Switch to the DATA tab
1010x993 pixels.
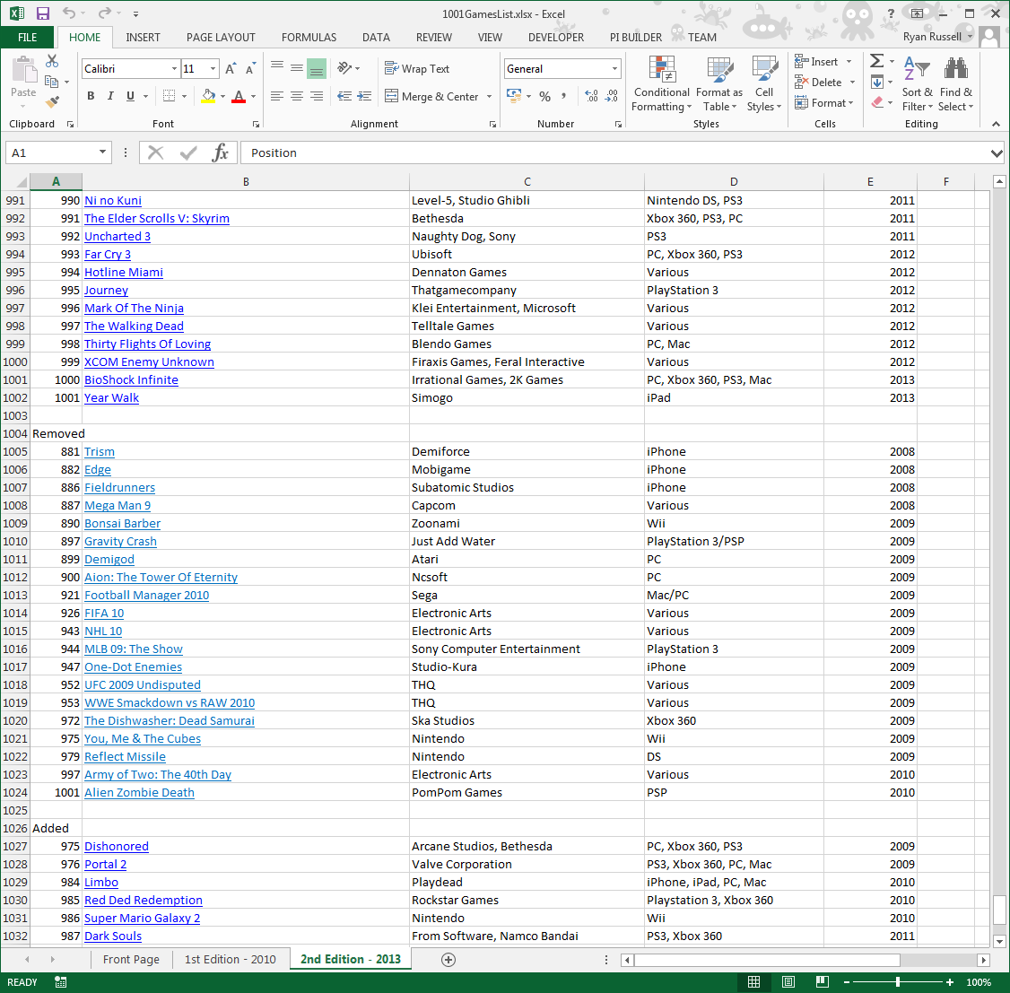click(376, 38)
